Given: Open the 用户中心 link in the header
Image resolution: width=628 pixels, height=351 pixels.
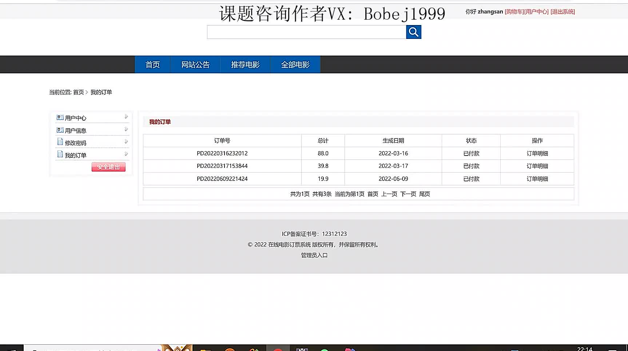Looking at the screenshot, I should pos(536,12).
